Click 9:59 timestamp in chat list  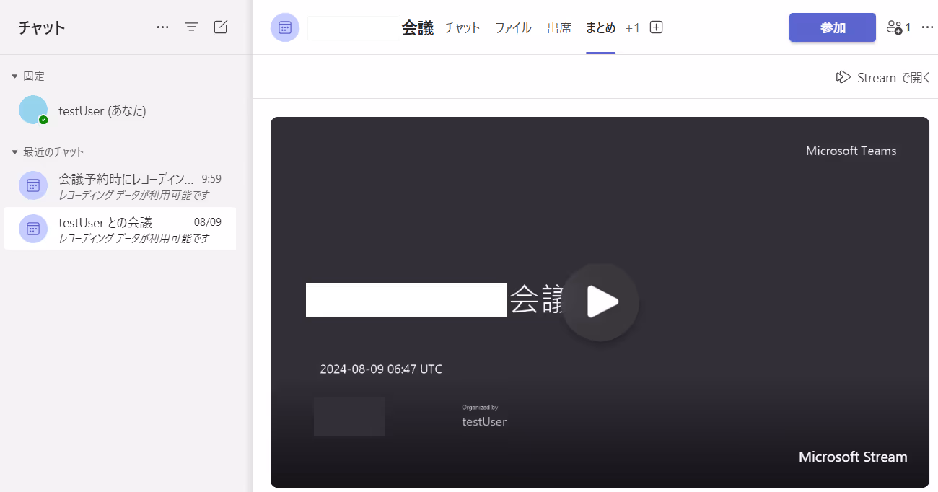pyautogui.click(x=211, y=178)
